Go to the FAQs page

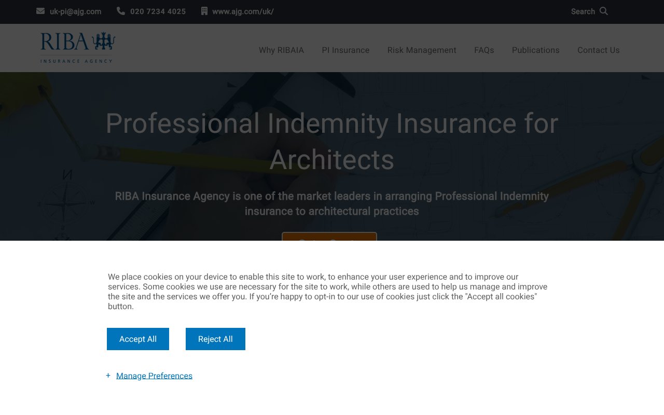pyautogui.click(x=484, y=50)
